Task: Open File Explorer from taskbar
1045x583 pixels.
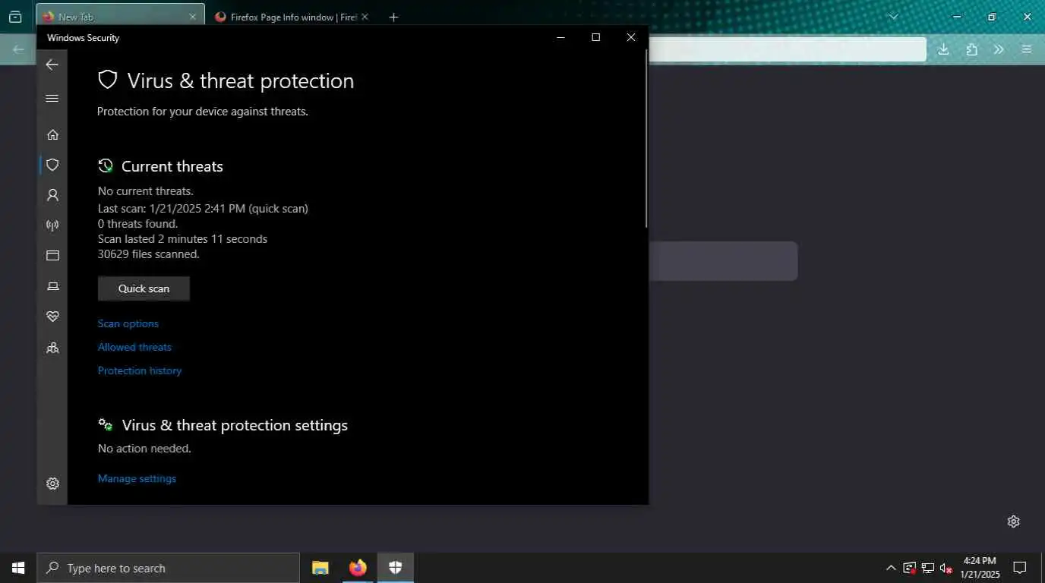Action: 320,568
